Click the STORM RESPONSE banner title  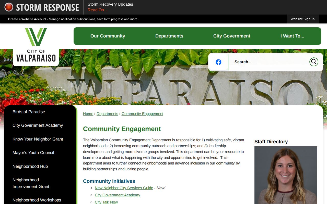coord(48,7)
